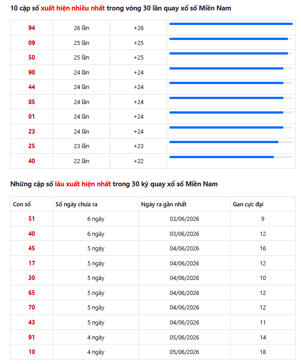Select number 51 in the overdue table

point(31,219)
